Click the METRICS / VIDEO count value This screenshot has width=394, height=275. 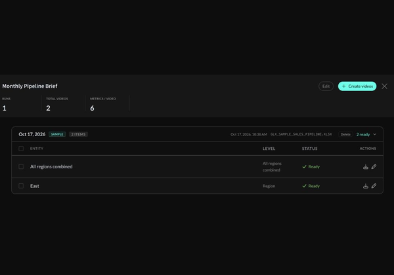pos(92,108)
